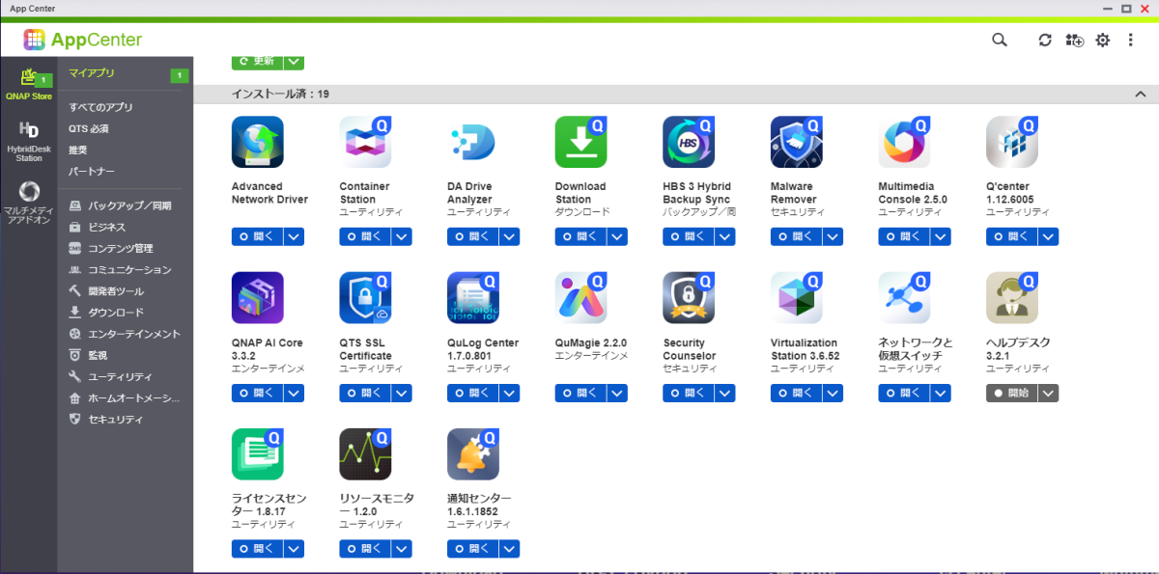Expand dropdown next to Q'center 開く

click(1049, 236)
